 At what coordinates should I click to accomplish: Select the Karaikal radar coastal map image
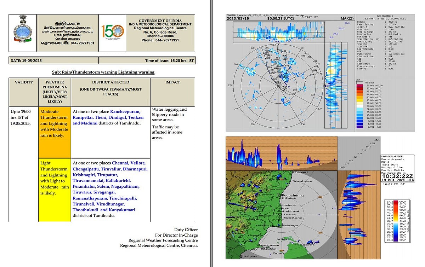click(282, 215)
